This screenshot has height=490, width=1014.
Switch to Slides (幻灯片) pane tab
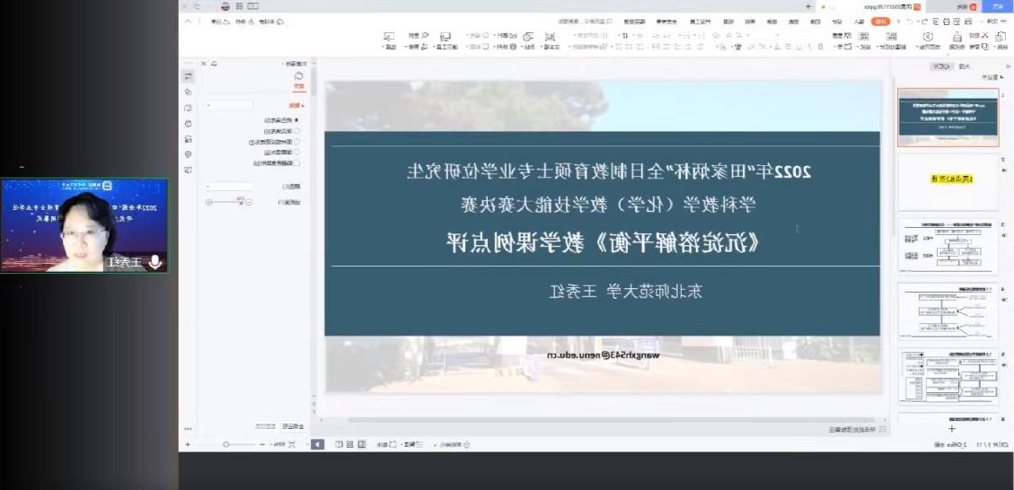(941, 66)
